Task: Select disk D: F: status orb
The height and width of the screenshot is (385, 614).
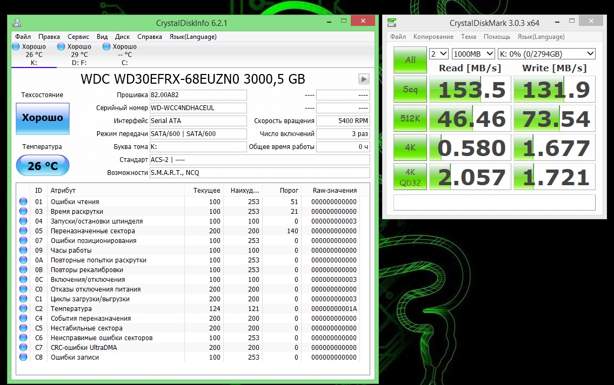Action: 61,46
